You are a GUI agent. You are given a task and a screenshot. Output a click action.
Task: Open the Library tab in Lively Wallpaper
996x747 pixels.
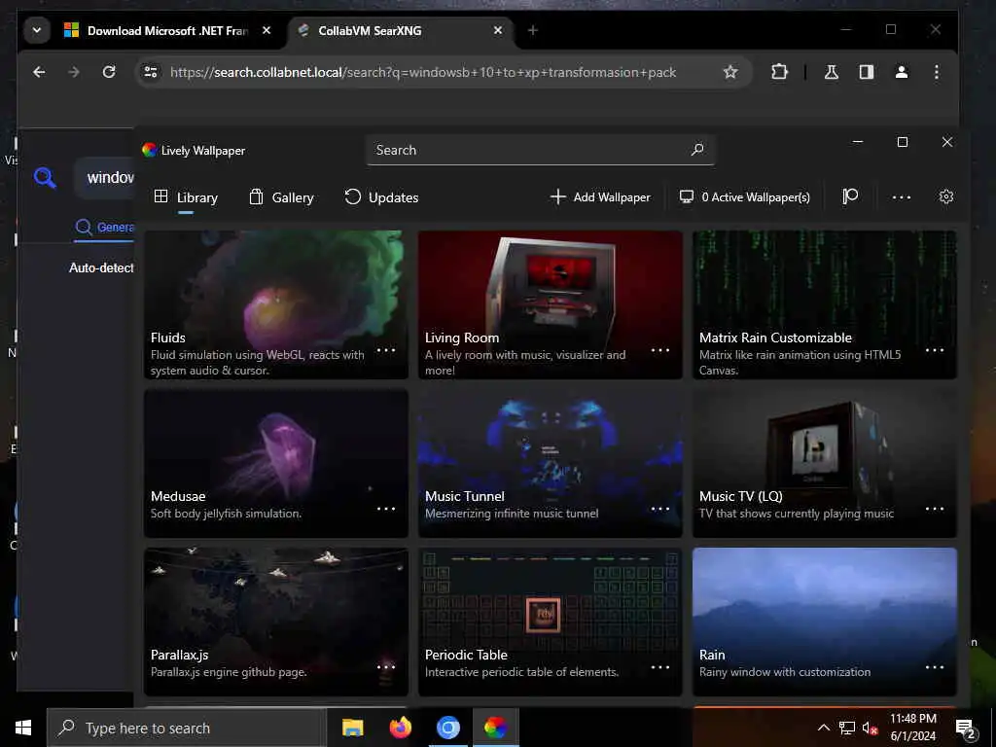pos(186,197)
